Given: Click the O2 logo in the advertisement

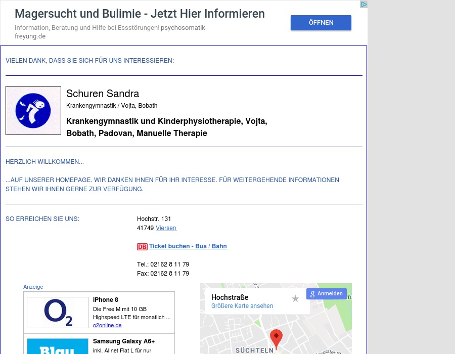Looking at the screenshot, I should click(58, 312).
